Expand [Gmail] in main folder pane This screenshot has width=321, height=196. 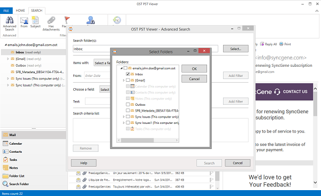pos(8,59)
